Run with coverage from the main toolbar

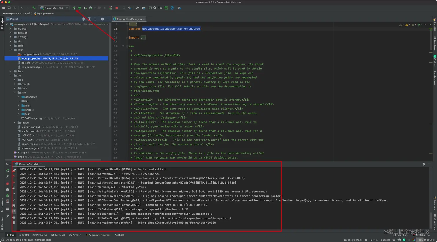[85, 8]
